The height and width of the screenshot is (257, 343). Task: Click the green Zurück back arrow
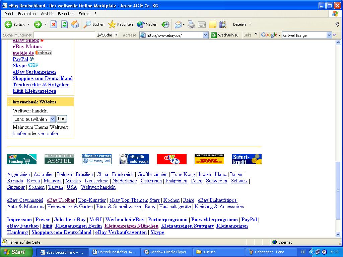tap(8, 24)
